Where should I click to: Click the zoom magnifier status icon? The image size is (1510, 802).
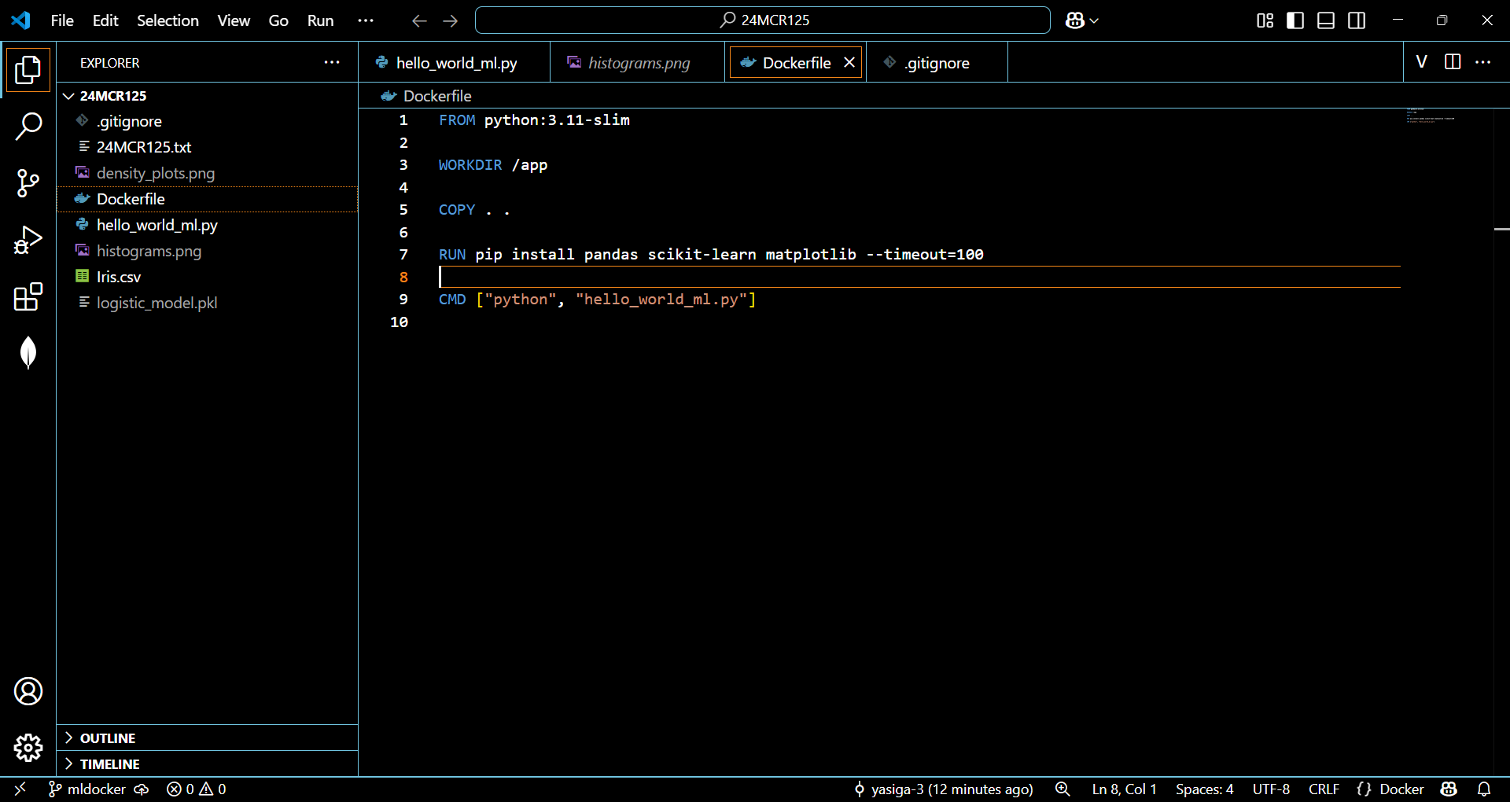coord(1063,789)
